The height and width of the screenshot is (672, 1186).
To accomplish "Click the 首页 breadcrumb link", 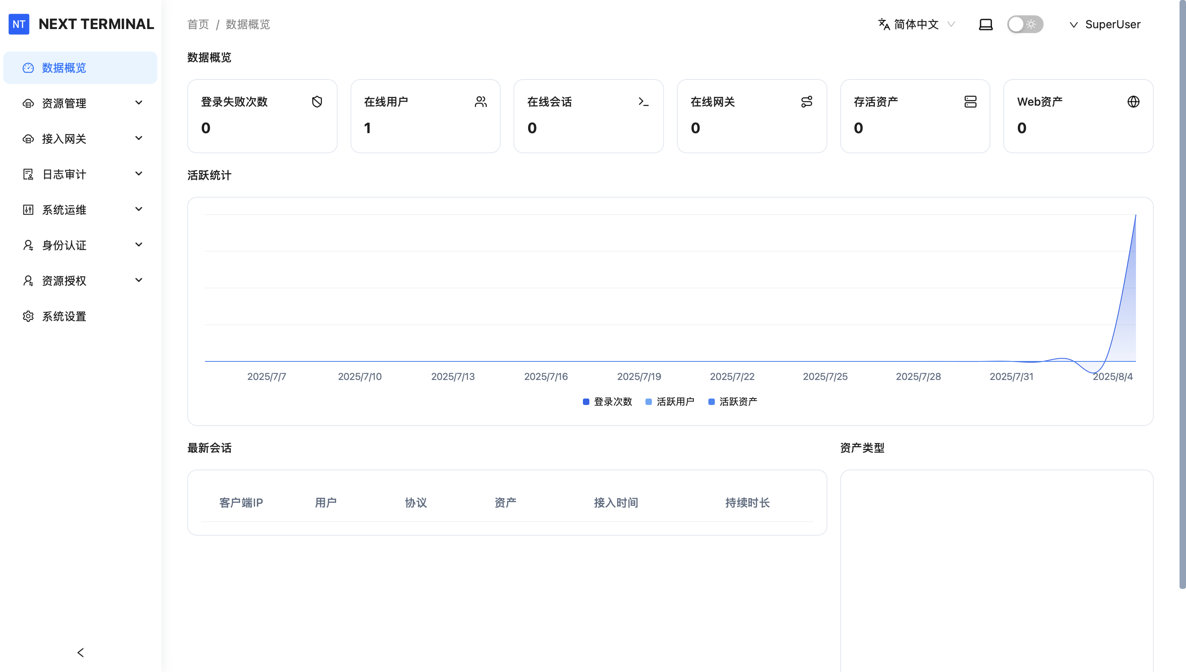I will coord(198,25).
